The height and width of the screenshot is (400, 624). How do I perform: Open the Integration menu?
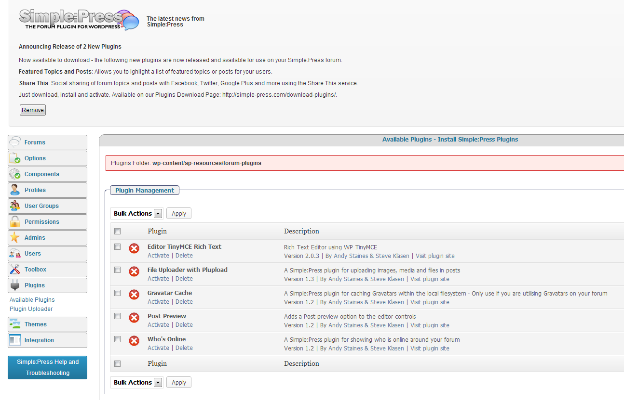pos(47,340)
